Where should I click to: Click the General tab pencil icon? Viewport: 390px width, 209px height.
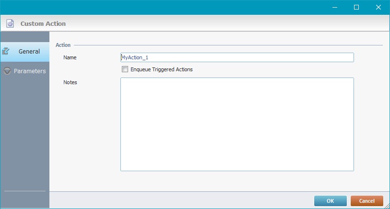point(7,51)
